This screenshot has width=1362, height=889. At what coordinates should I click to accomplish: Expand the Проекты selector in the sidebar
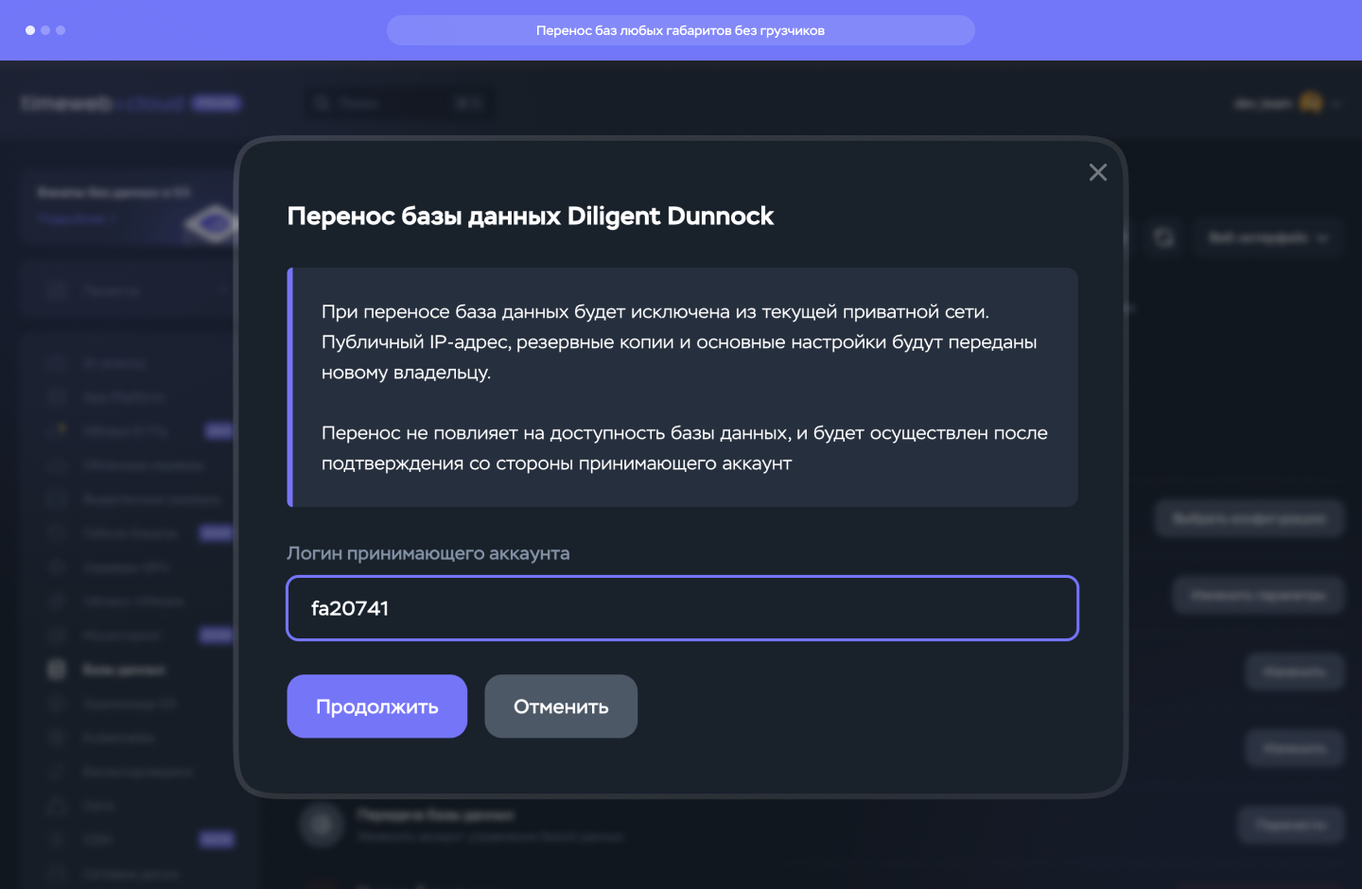click(128, 290)
